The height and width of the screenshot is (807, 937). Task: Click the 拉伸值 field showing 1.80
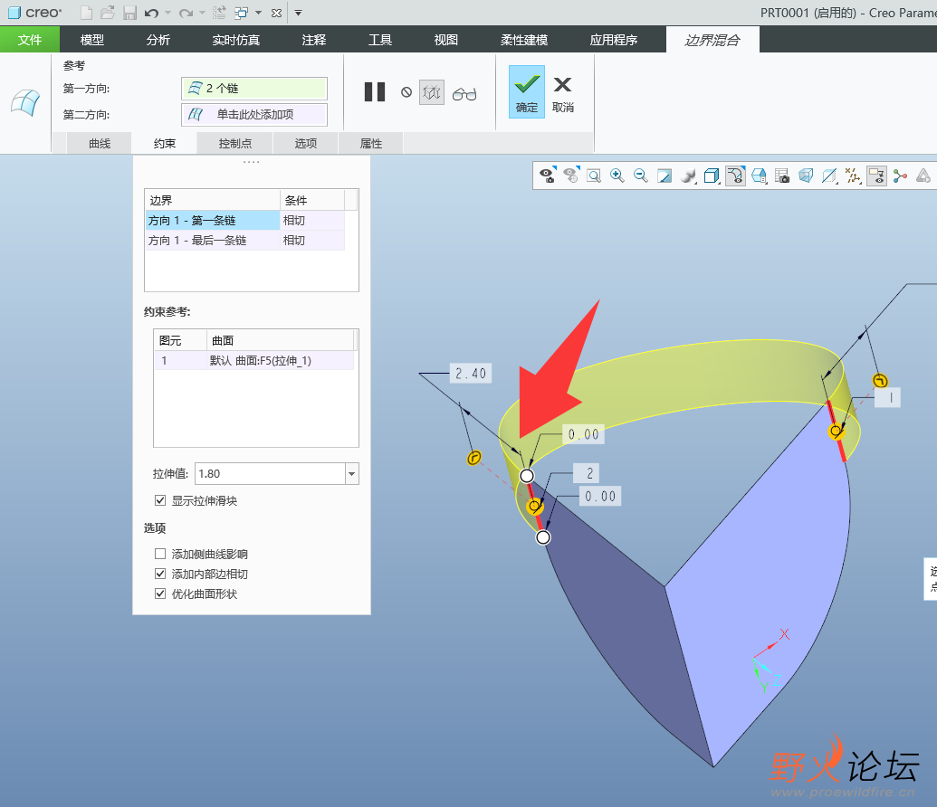coord(270,474)
